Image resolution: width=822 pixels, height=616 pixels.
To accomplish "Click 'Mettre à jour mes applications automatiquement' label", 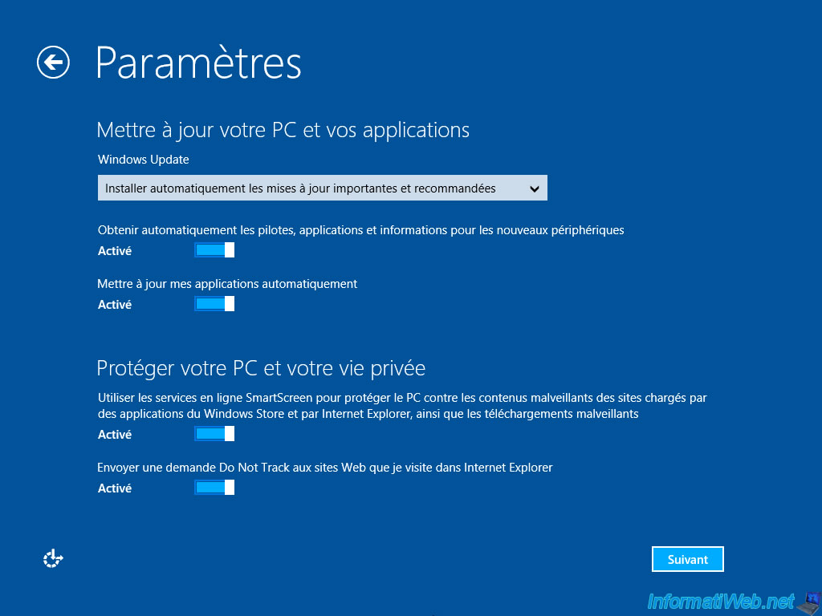I will (227, 284).
